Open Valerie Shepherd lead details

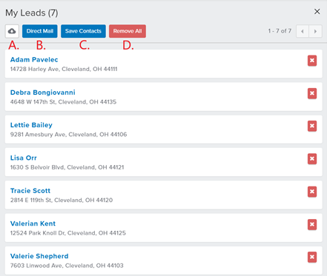point(39,256)
